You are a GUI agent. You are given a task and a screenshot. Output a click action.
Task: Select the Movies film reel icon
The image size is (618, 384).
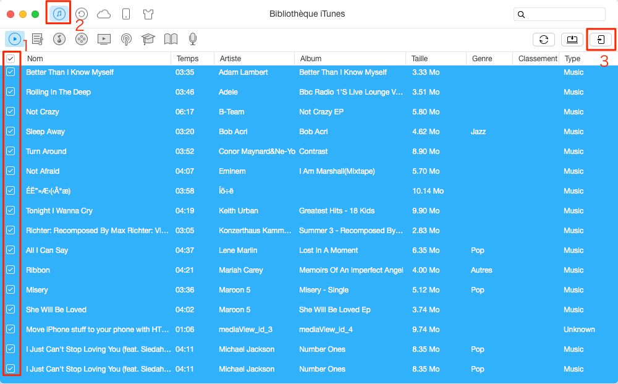(x=82, y=39)
